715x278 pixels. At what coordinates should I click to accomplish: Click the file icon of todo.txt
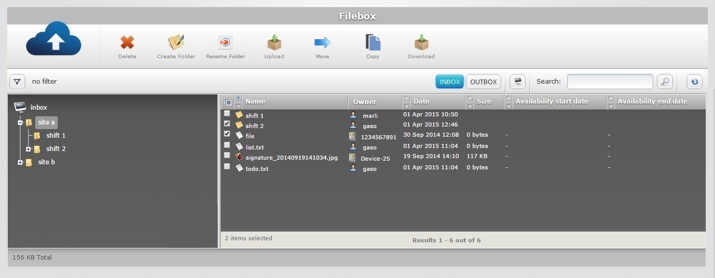239,168
